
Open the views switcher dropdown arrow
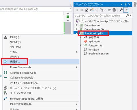click(x=96, y=10)
